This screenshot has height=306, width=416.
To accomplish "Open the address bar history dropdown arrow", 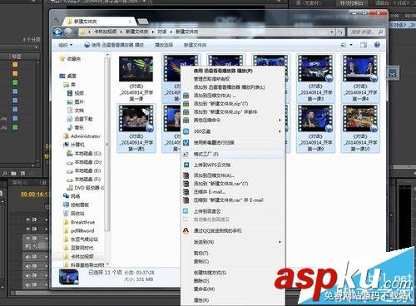I will tap(332, 32).
